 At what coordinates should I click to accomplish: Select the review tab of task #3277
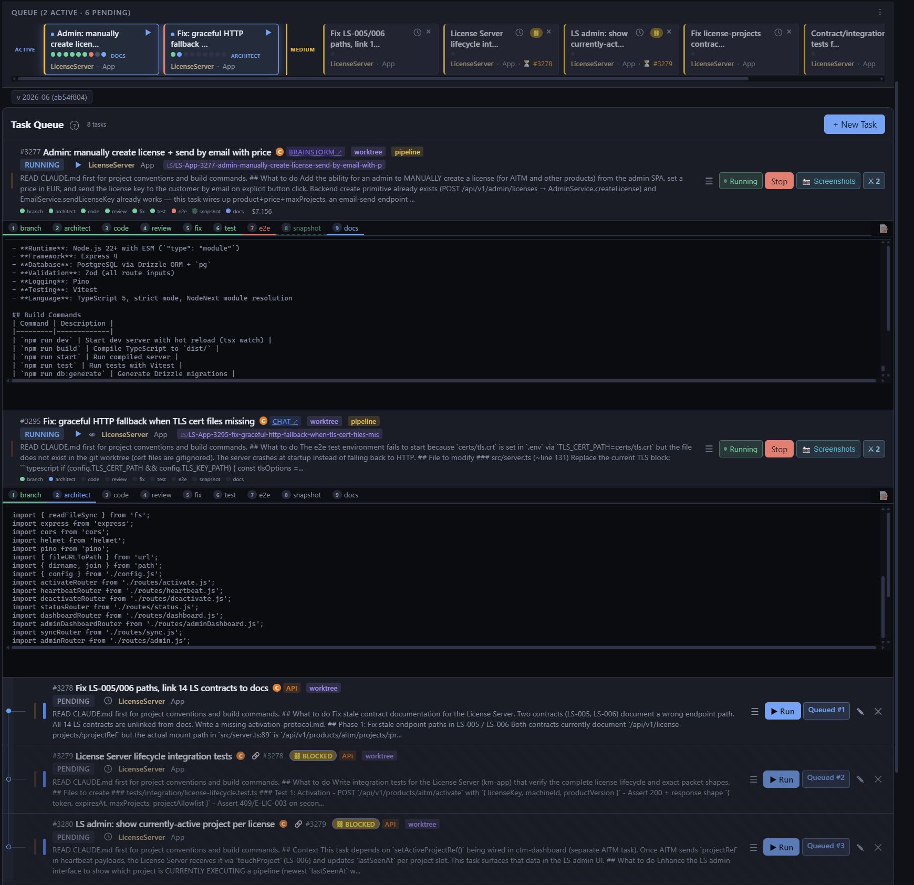click(x=156, y=228)
